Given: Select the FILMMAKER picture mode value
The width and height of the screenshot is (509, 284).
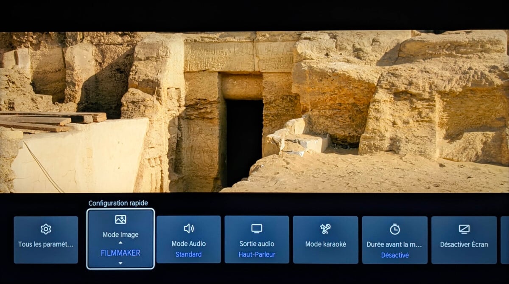Looking at the screenshot, I should tap(120, 253).
